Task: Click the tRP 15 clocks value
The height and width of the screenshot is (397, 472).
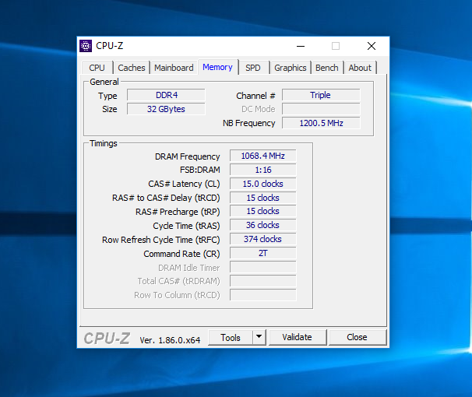Action: click(x=263, y=211)
